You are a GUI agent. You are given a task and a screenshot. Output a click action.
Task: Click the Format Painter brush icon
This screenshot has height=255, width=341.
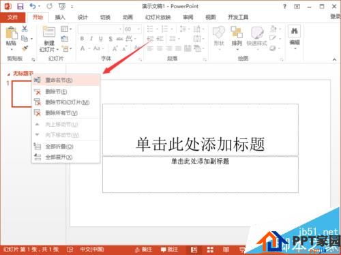tap(25, 48)
